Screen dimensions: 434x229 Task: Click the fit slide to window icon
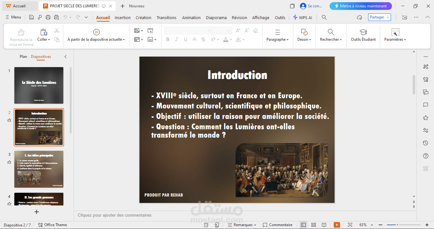tap(350, 225)
